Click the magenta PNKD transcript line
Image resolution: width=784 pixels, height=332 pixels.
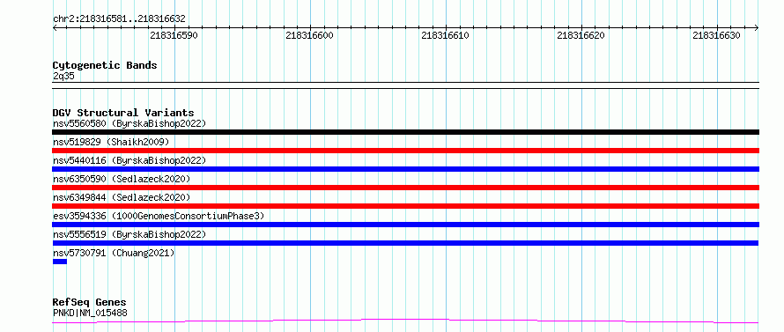click(x=405, y=321)
